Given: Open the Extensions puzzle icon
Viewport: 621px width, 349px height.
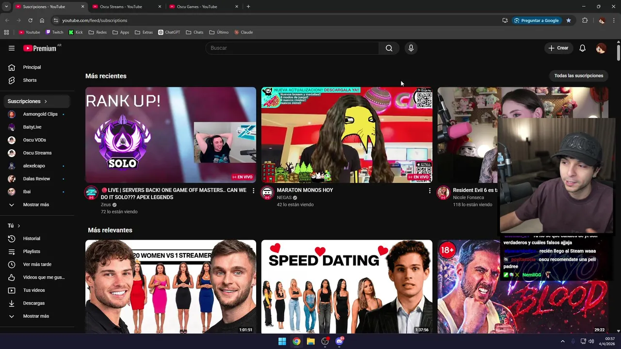Looking at the screenshot, I should point(585,20).
